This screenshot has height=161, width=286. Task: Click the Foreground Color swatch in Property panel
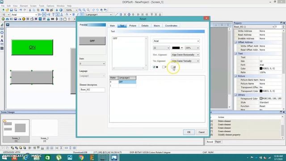click(261, 98)
